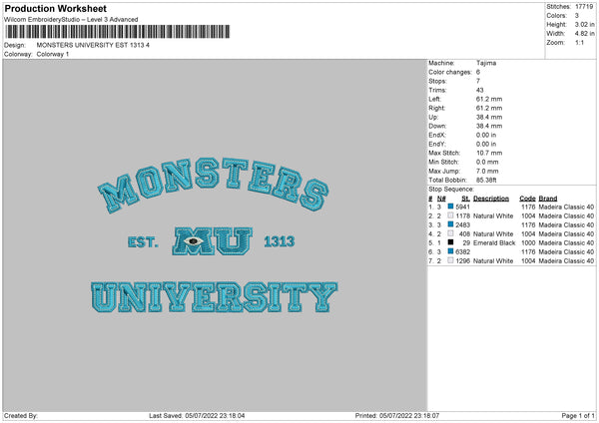Viewport: 599px width, 423px height.
Task: Click the Max Jump value 7.0 mm
Action: click(487, 171)
